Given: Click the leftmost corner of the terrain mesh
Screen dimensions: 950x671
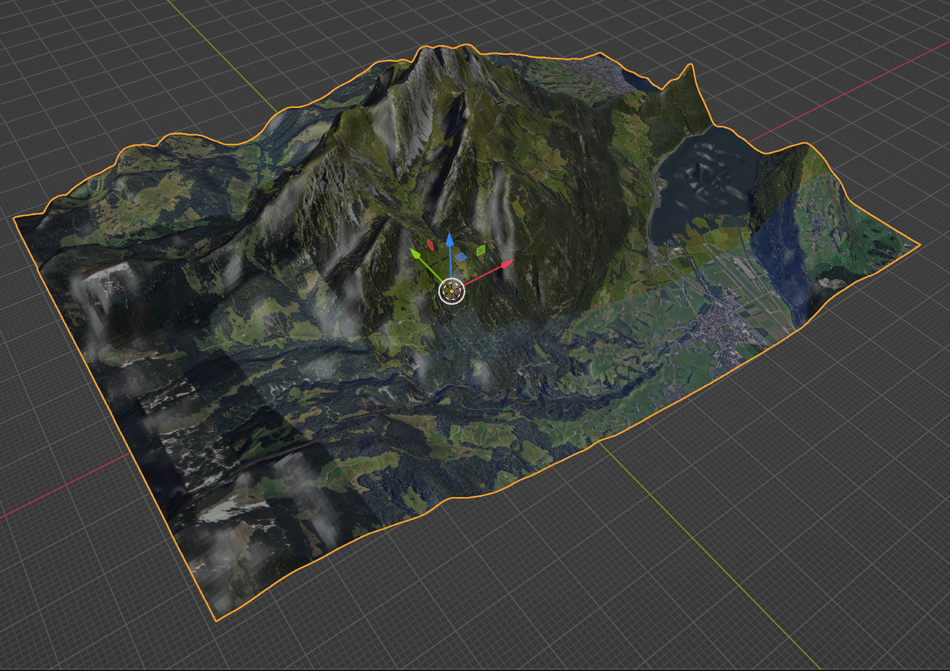Looking at the screenshot, I should click(16, 218).
